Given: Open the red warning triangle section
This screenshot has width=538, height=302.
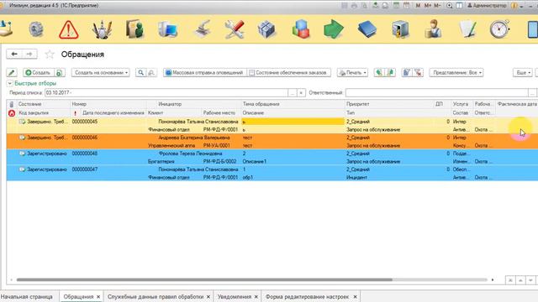Looking at the screenshot, I should point(69,29).
